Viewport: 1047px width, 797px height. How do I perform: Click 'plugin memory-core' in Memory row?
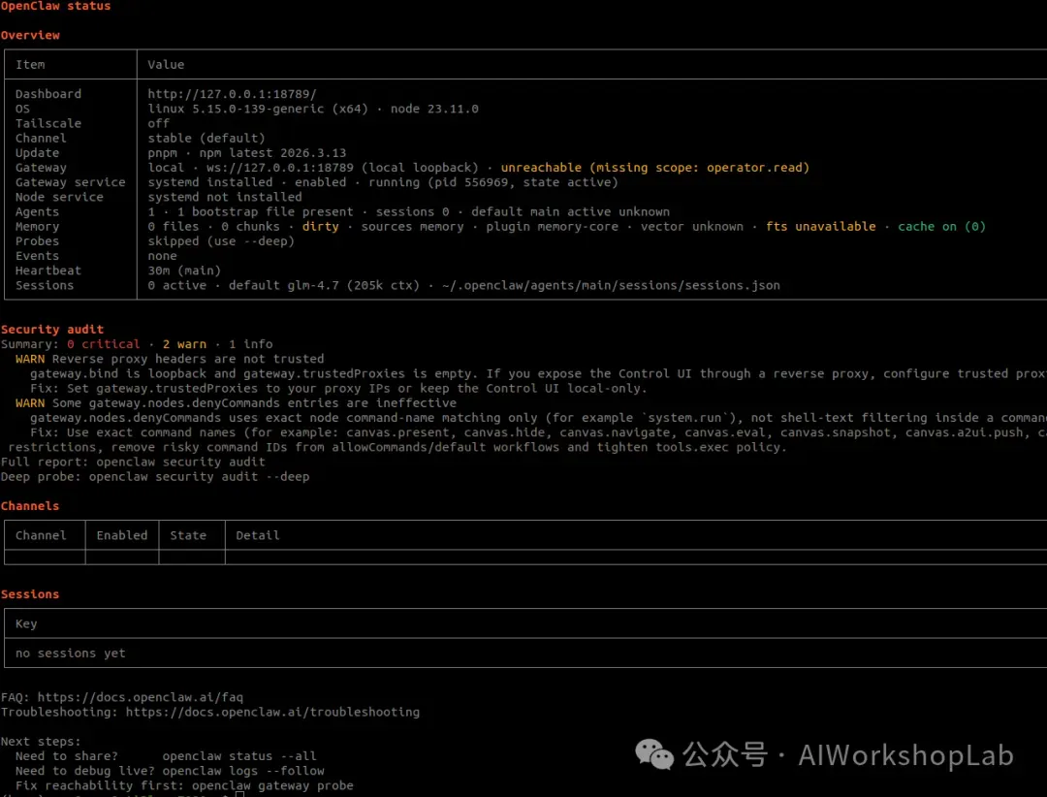click(553, 227)
